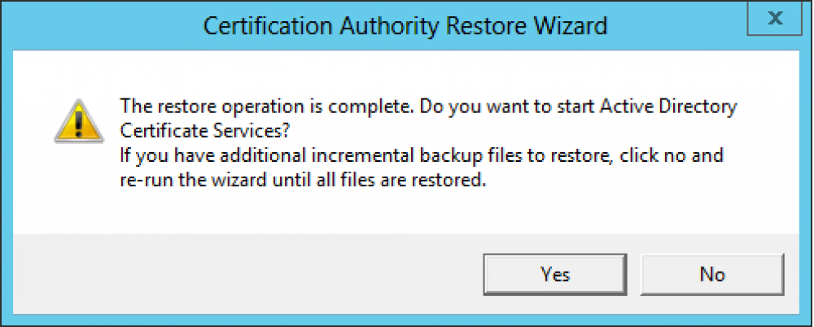The image size is (814, 327).
Task: Click the Certification Authority Restore Wizard title
Action: (x=405, y=25)
